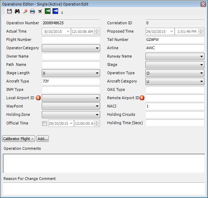Click the Local Airport ID warning icon
The image size is (208, 198).
click(x=38, y=98)
